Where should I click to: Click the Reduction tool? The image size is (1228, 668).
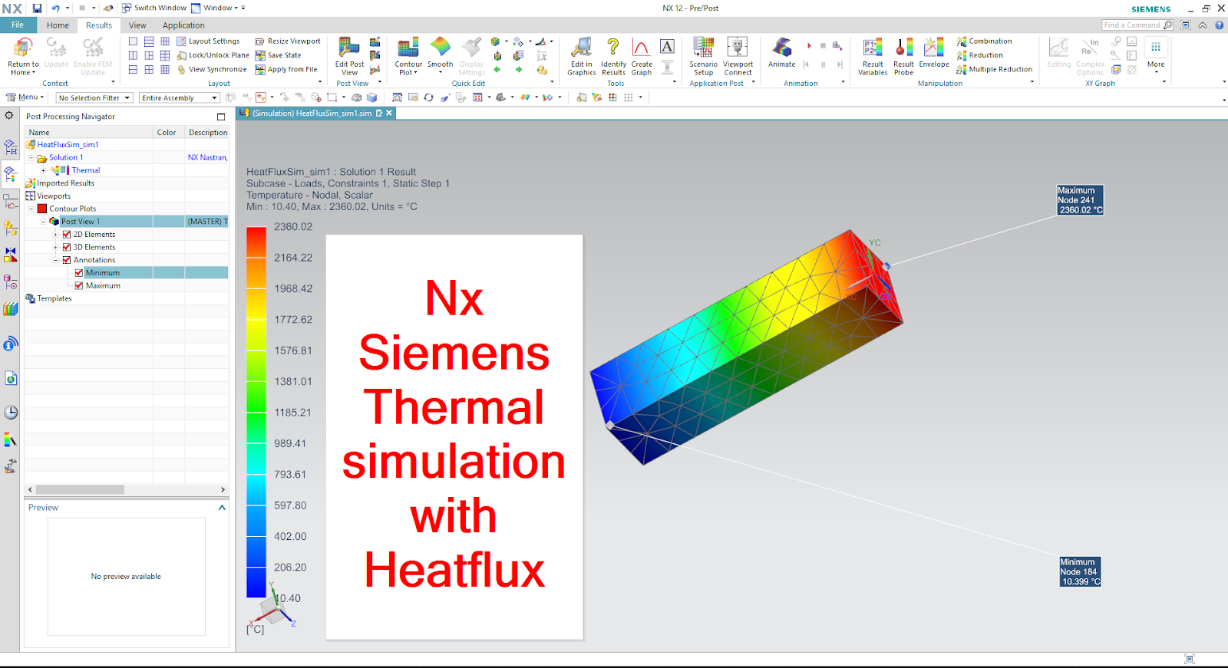tap(979, 55)
